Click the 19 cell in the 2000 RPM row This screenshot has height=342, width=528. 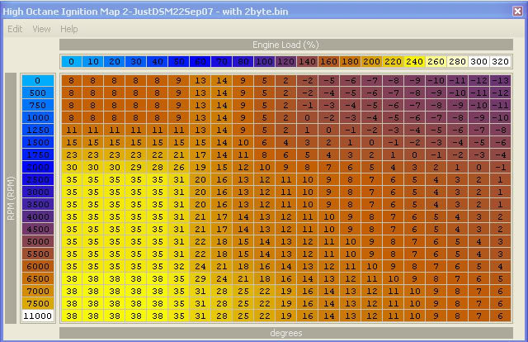point(200,168)
